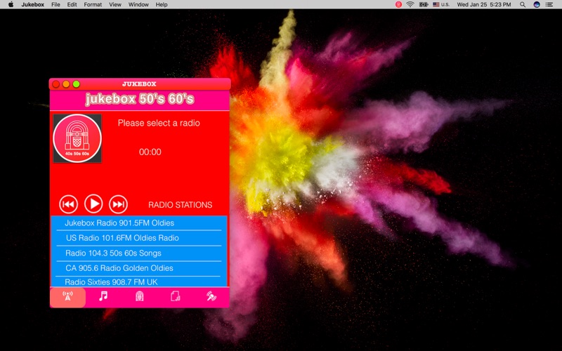Launch Siri from the menu bar
Screen dimensions: 562x351
[x=537, y=5]
